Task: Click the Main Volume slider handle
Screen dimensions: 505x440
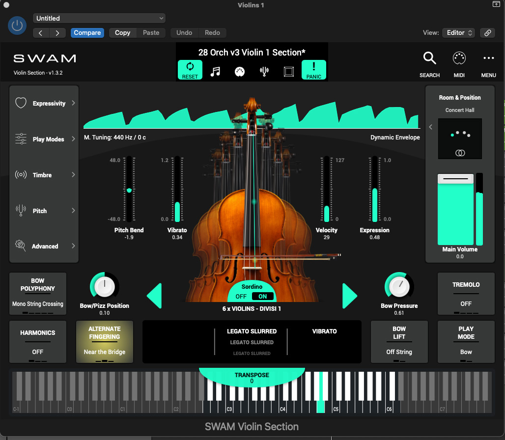Action: click(455, 179)
